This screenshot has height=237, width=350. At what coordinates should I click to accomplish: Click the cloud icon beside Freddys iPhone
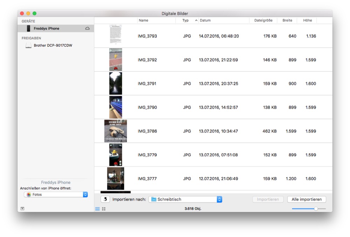click(x=87, y=28)
